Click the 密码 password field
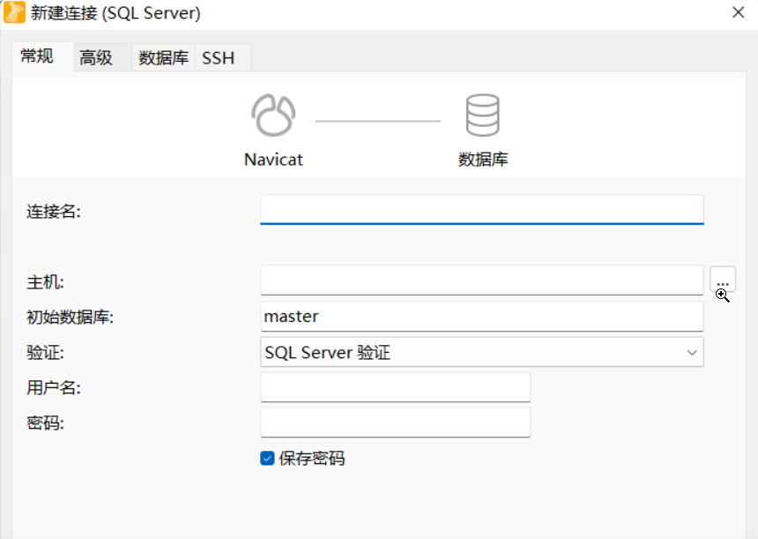This screenshot has width=758, height=539. click(396, 423)
